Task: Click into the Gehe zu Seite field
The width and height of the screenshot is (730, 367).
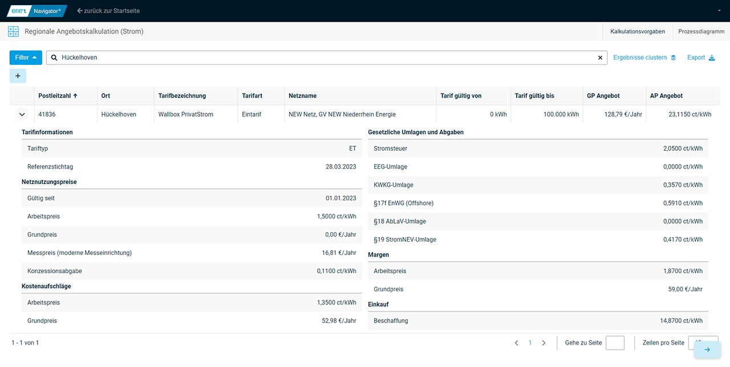Action: click(615, 343)
